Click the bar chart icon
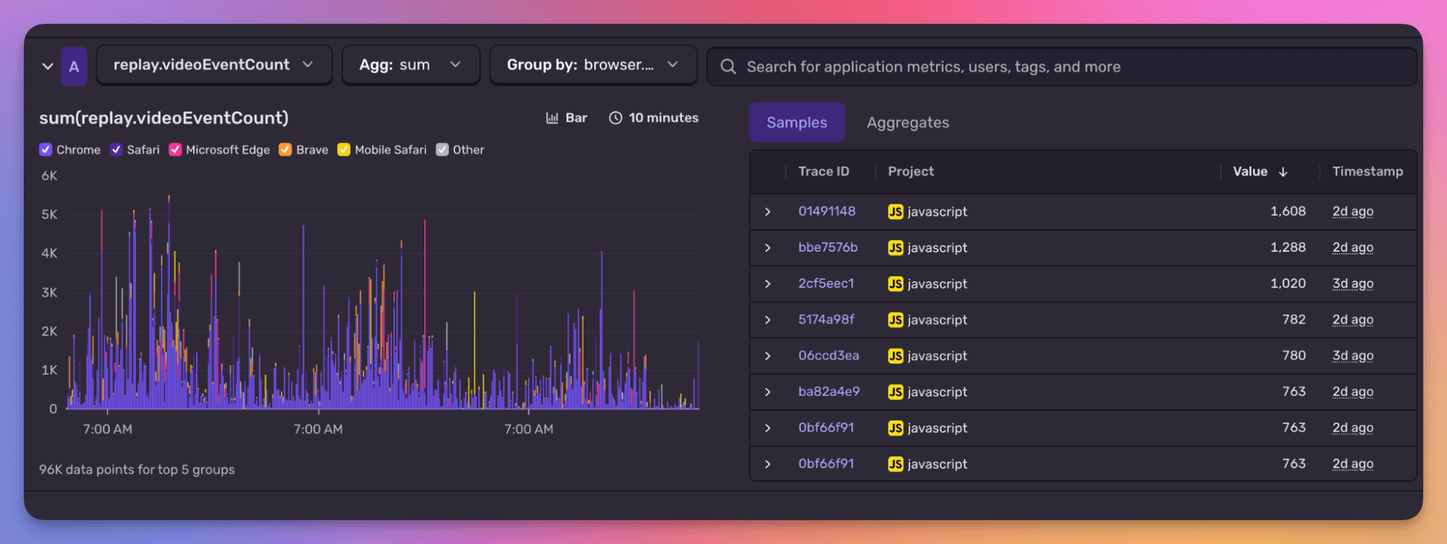The image size is (1447, 544). (552, 118)
